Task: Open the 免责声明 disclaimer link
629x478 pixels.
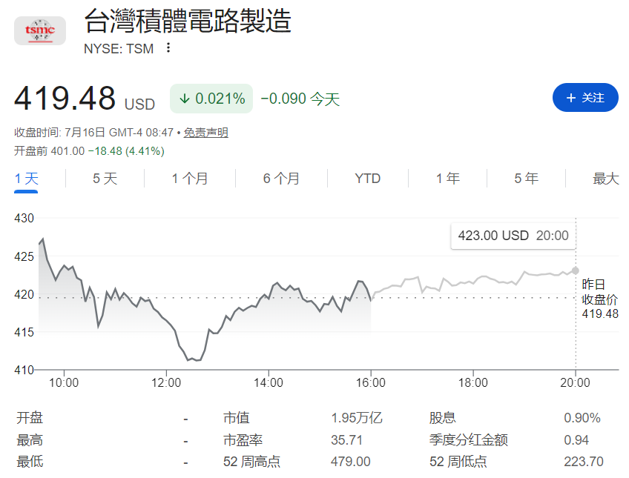Action: (x=205, y=133)
